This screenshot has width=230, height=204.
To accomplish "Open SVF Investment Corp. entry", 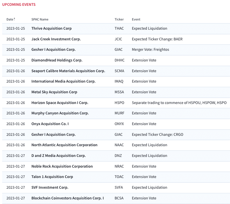I will 50,187.
